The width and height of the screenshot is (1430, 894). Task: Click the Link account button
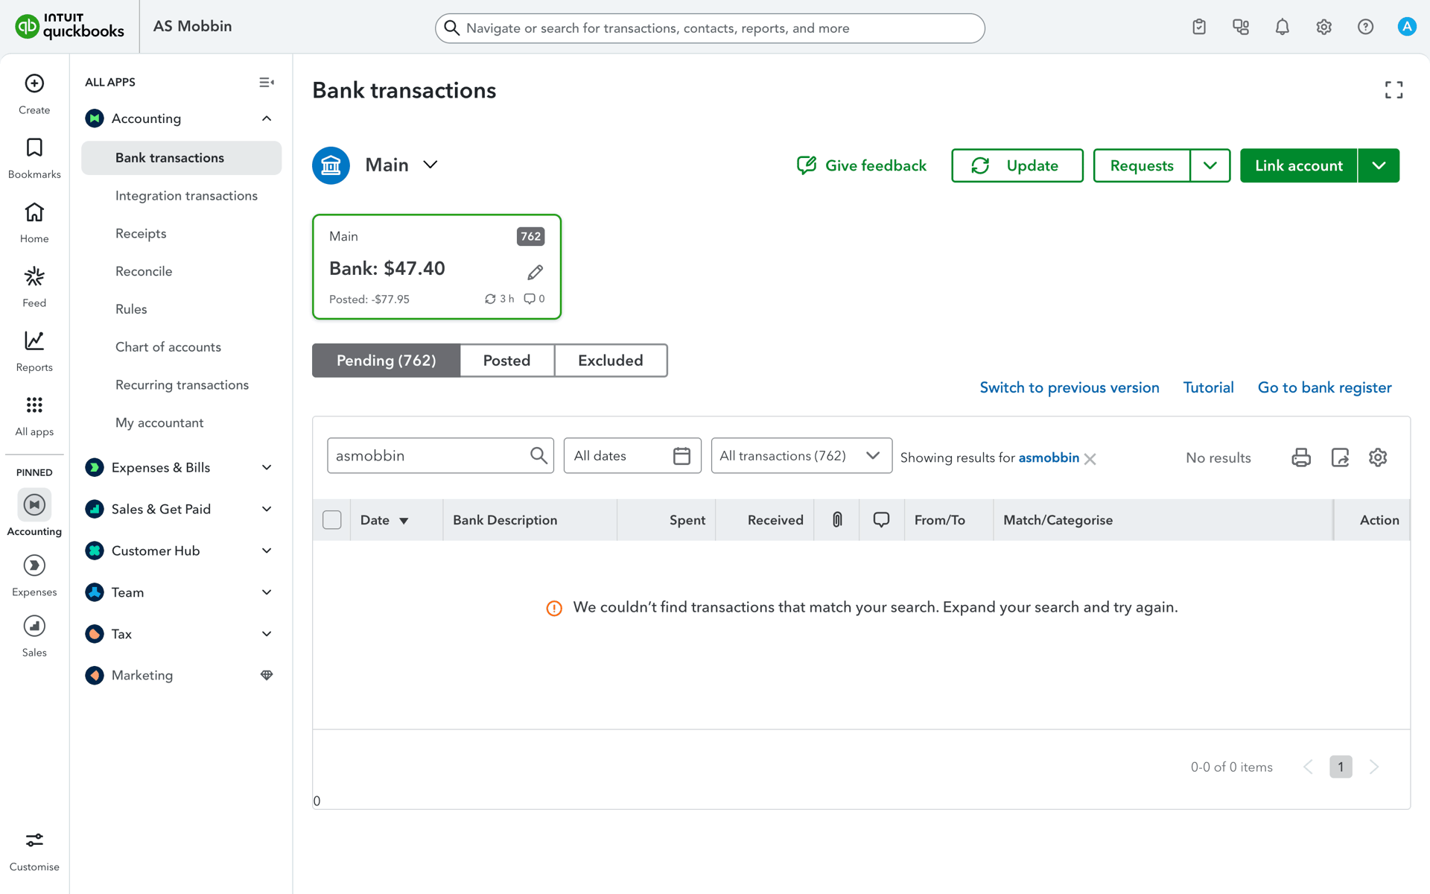click(1298, 165)
